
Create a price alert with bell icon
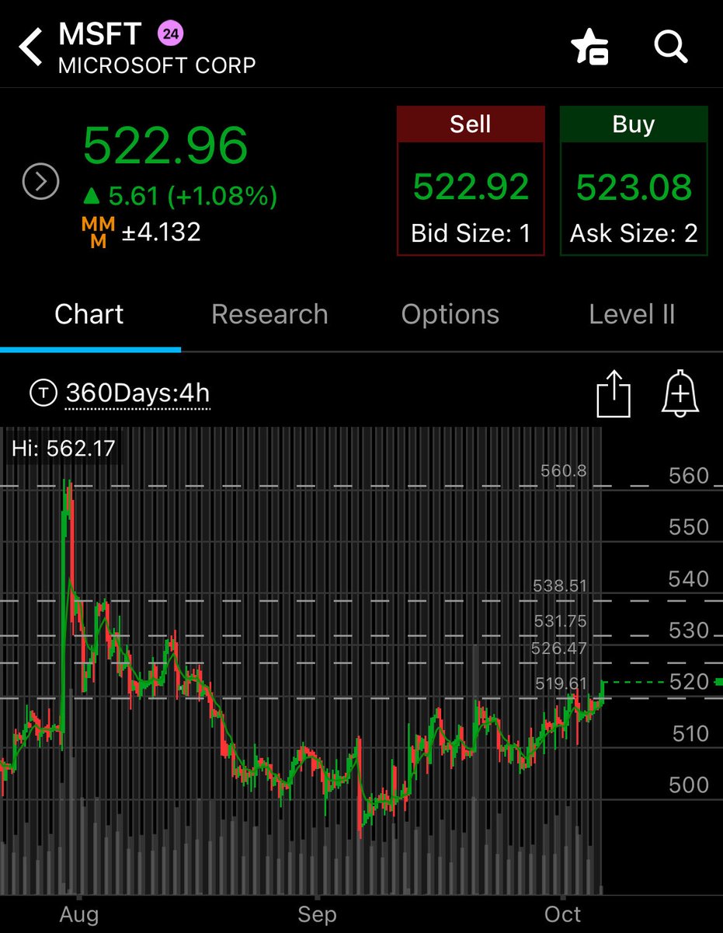680,394
